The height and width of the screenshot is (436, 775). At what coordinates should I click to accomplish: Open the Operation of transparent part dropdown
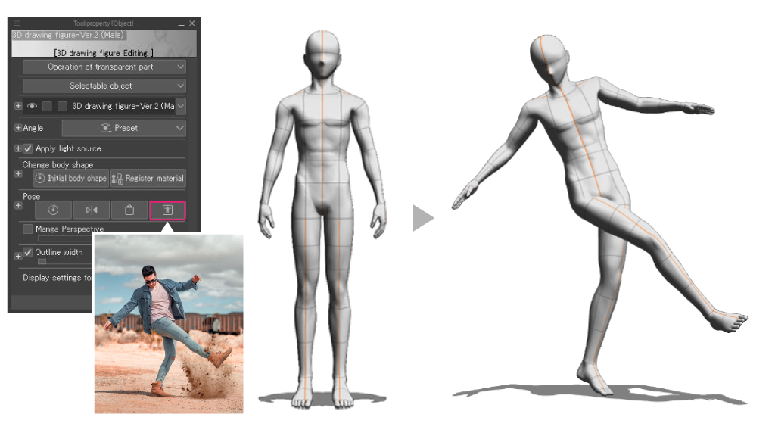click(x=104, y=67)
